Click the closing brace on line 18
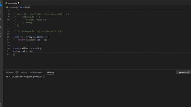Screen dimensions: 191x107 point(14,43)
